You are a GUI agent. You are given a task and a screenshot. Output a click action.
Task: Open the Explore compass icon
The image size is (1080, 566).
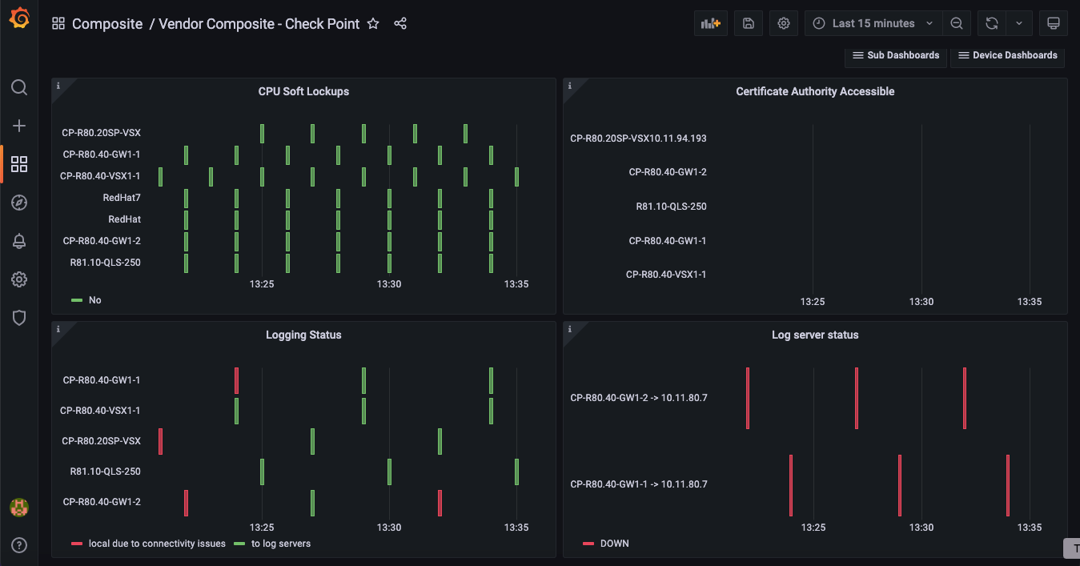[19, 203]
